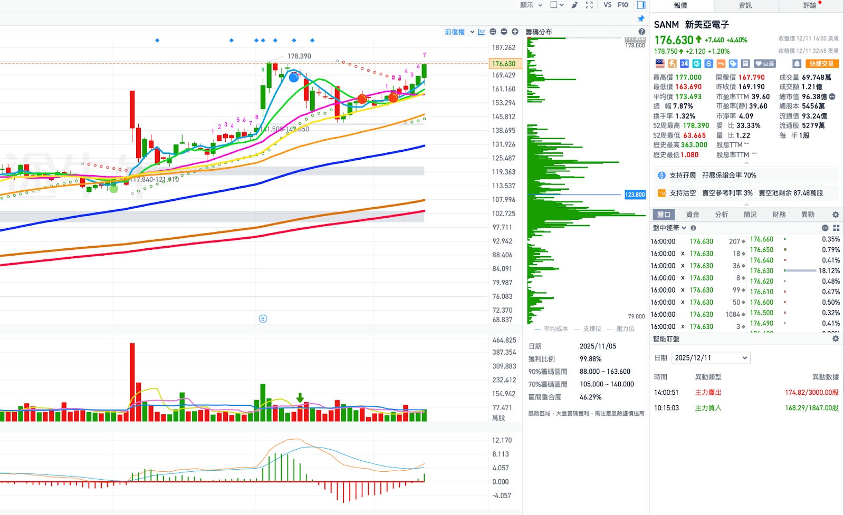The height and width of the screenshot is (515, 844).
Task: Open the 前復權 adjustment dropdown
Action: coord(459,32)
